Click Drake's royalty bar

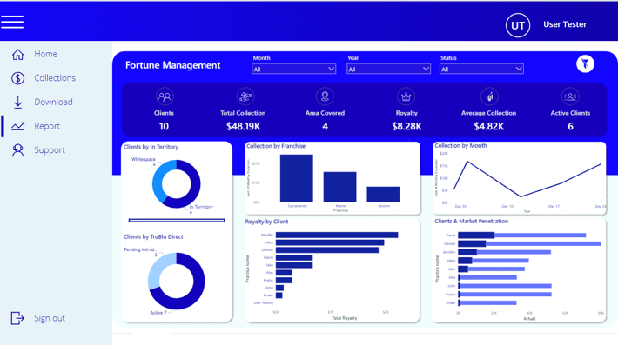pos(279,295)
